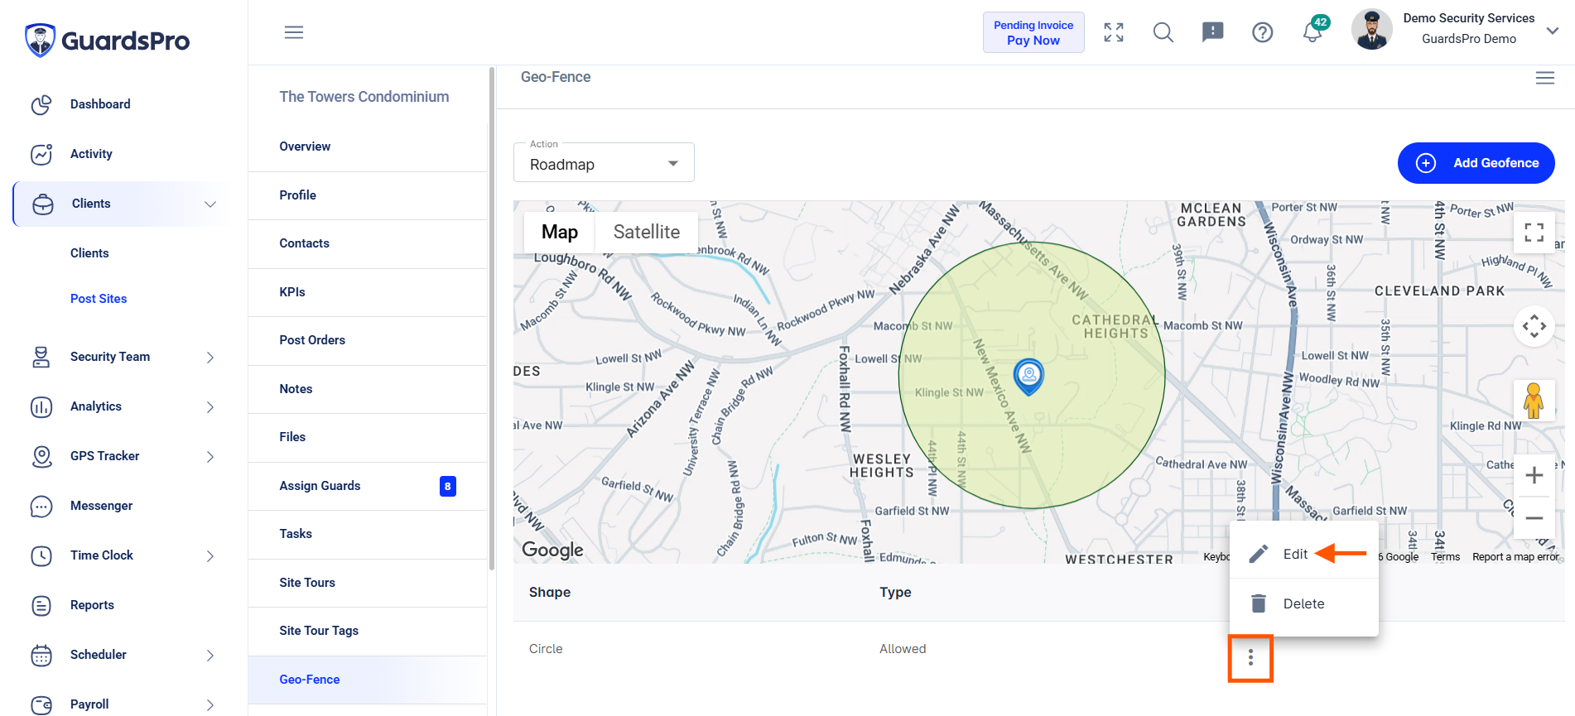Choose Delete from the context menu
The width and height of the screenshot is (1575, 716).
tap(1303, 603)
